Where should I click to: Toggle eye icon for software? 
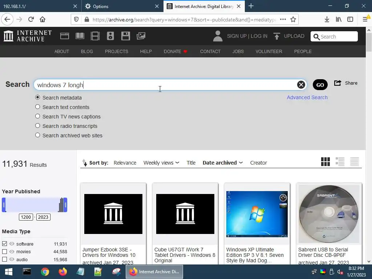pos(12,244)
